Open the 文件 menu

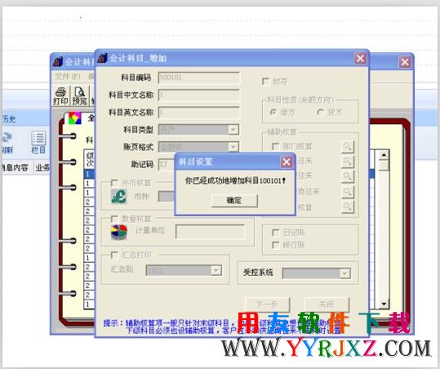[67, 76]
